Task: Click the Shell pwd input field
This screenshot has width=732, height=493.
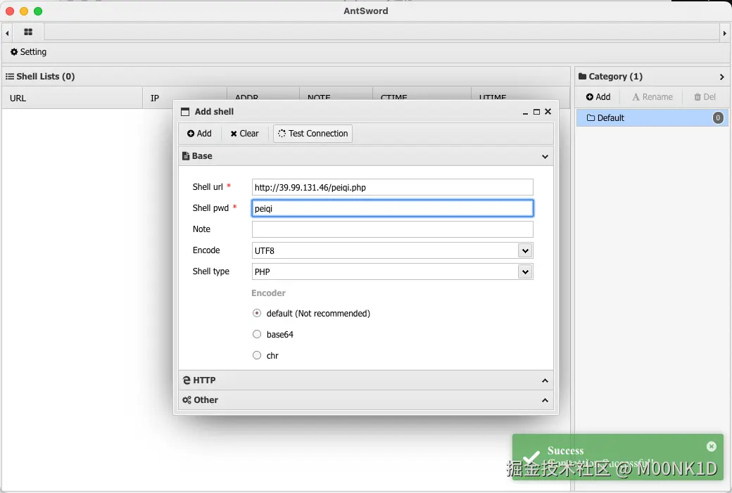Action: click(392, 208)
